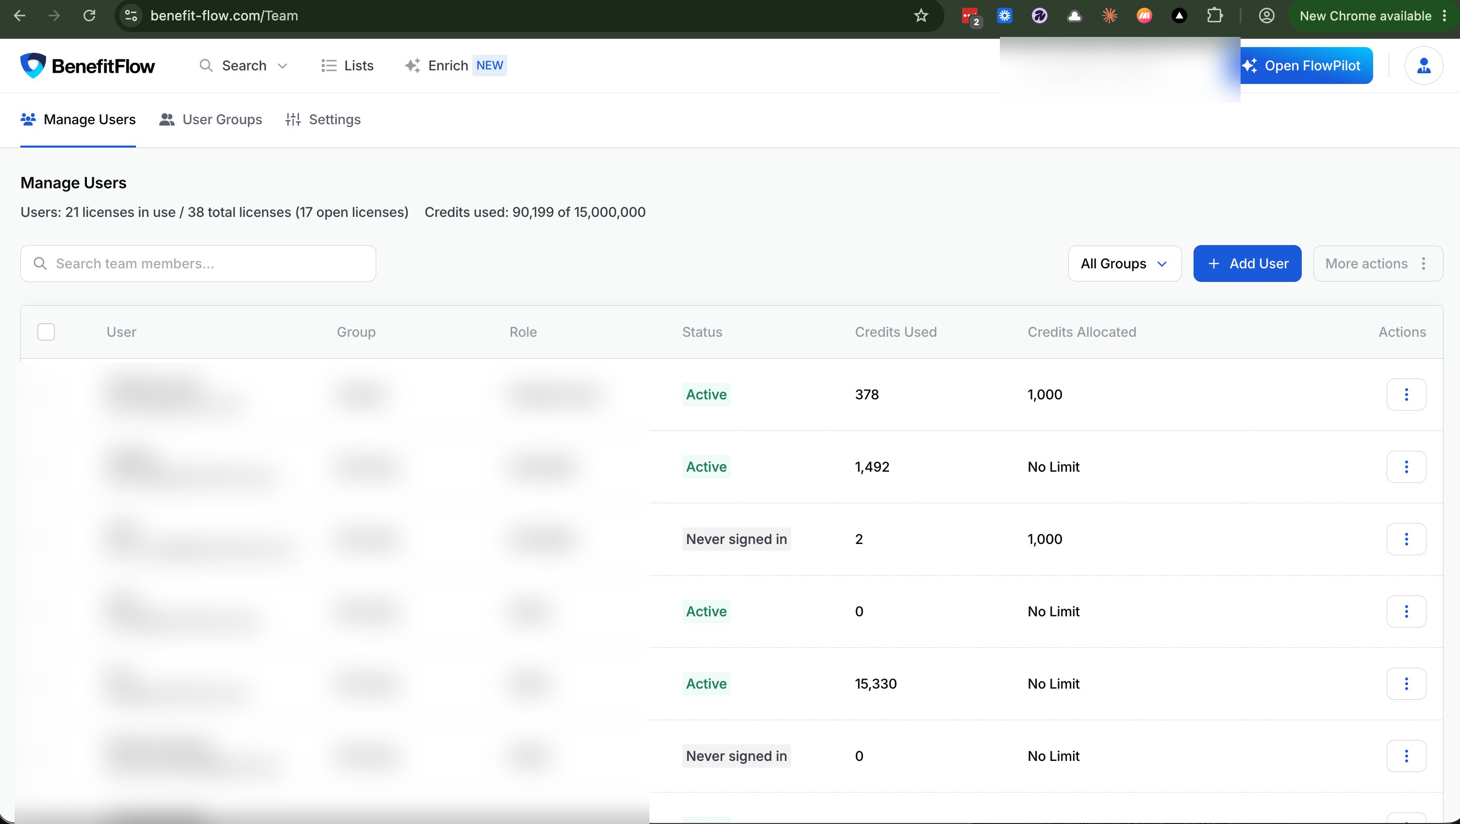Open actions menu for the last full row

pyautogui.click(x=1406, y=756)
